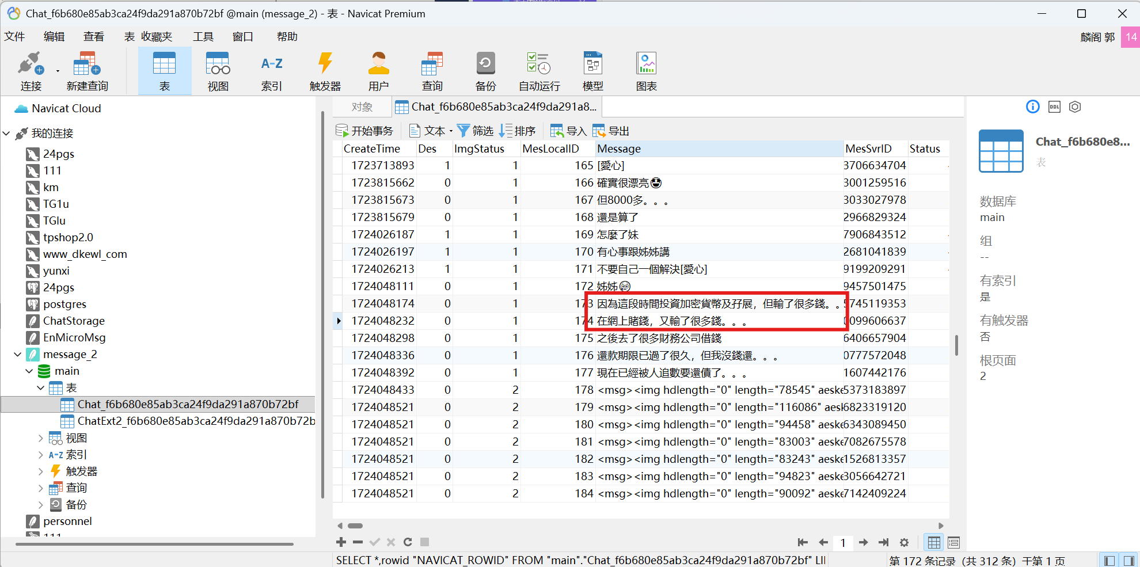Screen dimensions: 1140x567
Task: Select the tpshop2.0 connection
Action: pyautogui.click(x=68, y=238)
